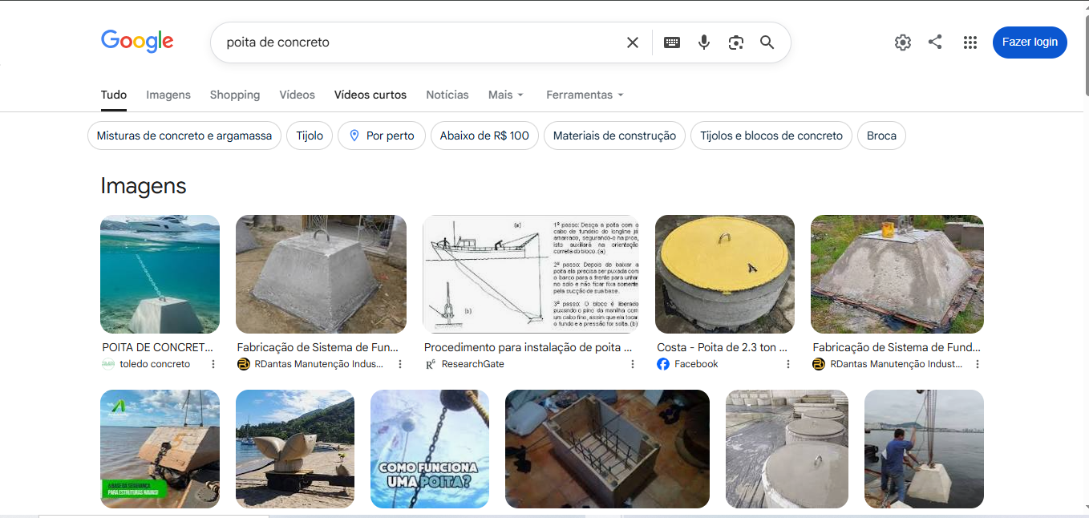Click the toledo concreto source name
The height and width of the screenshot is (518, 1089).
pyautogui.click(x=155, y=364)
